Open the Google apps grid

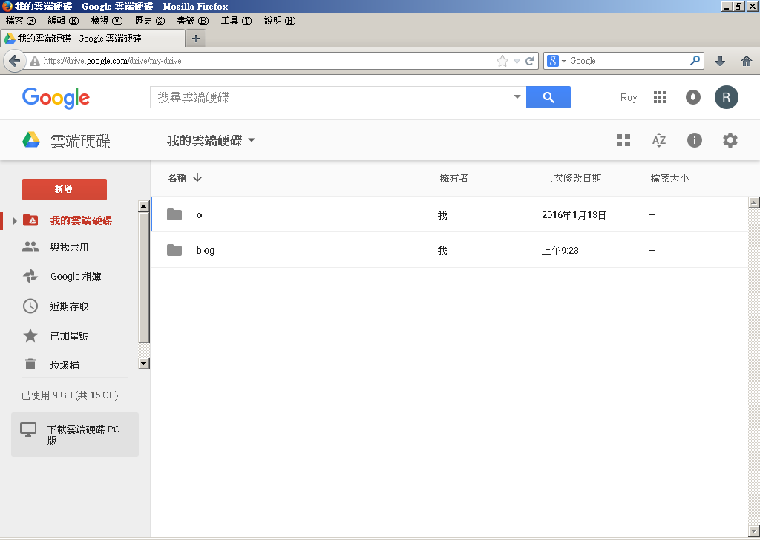[x=660, y=97]
